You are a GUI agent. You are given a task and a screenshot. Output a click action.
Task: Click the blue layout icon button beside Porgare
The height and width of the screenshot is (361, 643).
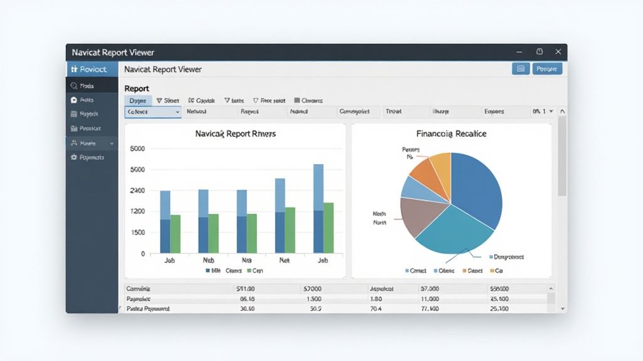(x=521, y=69)
